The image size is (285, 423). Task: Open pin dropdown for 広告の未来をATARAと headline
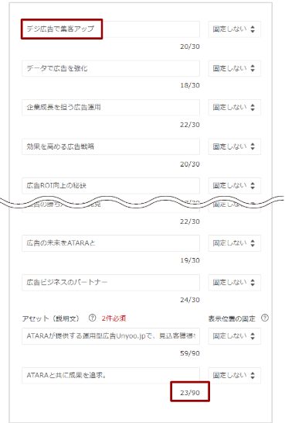(x=235, y=243)
